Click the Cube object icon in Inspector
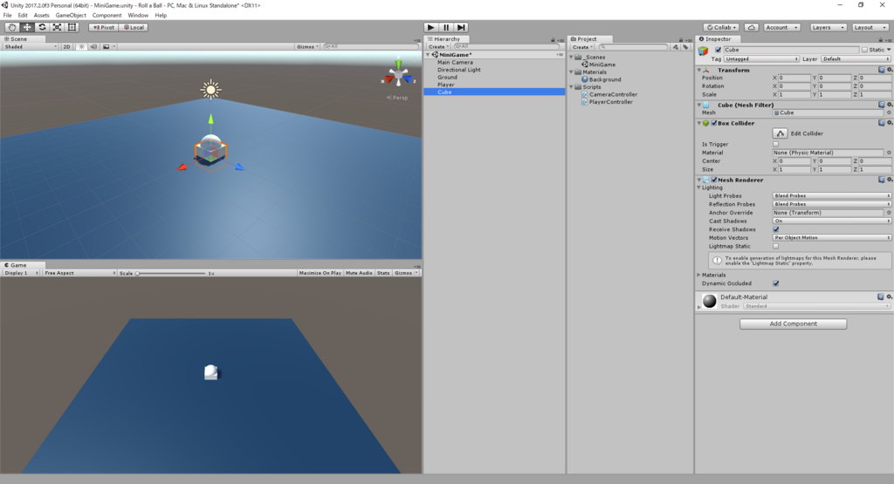Viewport: 894px width, 484px height. pos(703,51)
